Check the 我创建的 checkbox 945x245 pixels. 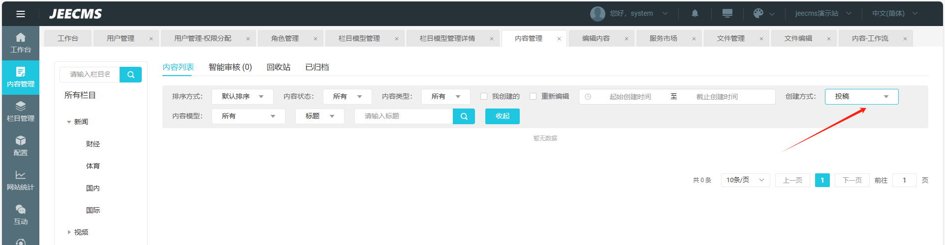tap(484, 96)
